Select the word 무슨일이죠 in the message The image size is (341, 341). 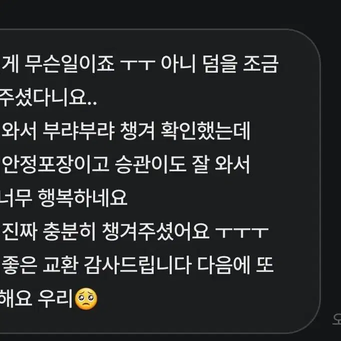coord(70,64)
